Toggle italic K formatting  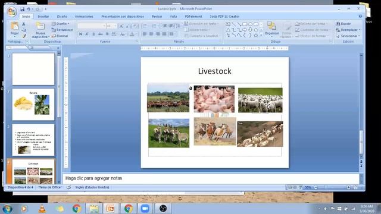point(87,34)
